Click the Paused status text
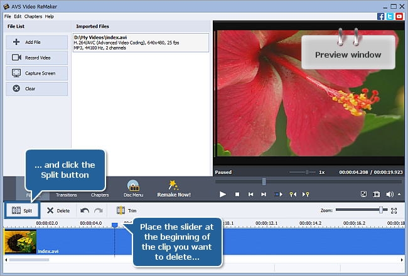This screenshot has width=408, height=276. coord(223,172)
